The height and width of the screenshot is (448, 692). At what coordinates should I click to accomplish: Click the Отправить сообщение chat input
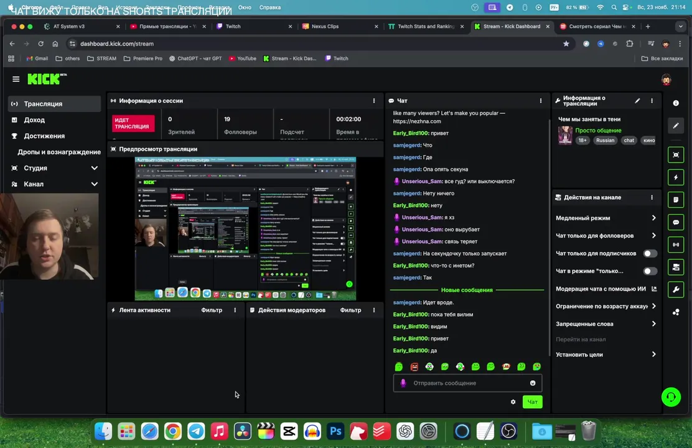(467, 383)
